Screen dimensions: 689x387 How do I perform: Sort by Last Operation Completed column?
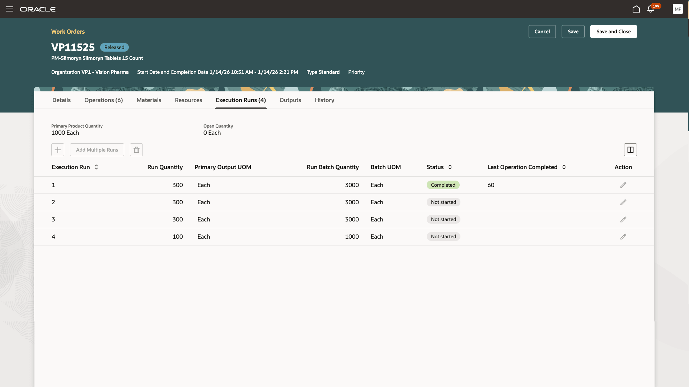click(564, 167)
